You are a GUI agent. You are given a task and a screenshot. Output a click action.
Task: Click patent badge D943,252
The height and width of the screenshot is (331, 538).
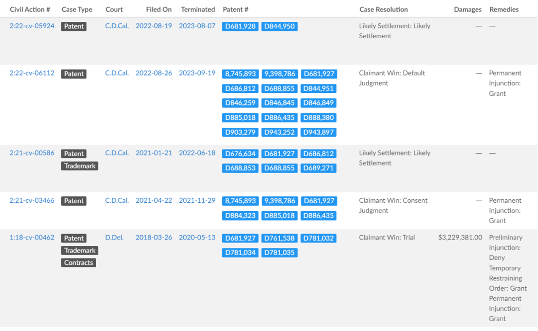(279, 133)
